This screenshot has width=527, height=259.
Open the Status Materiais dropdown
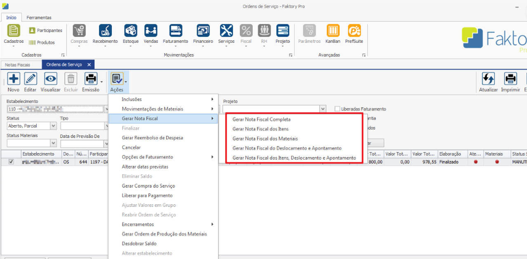point(53,143)
